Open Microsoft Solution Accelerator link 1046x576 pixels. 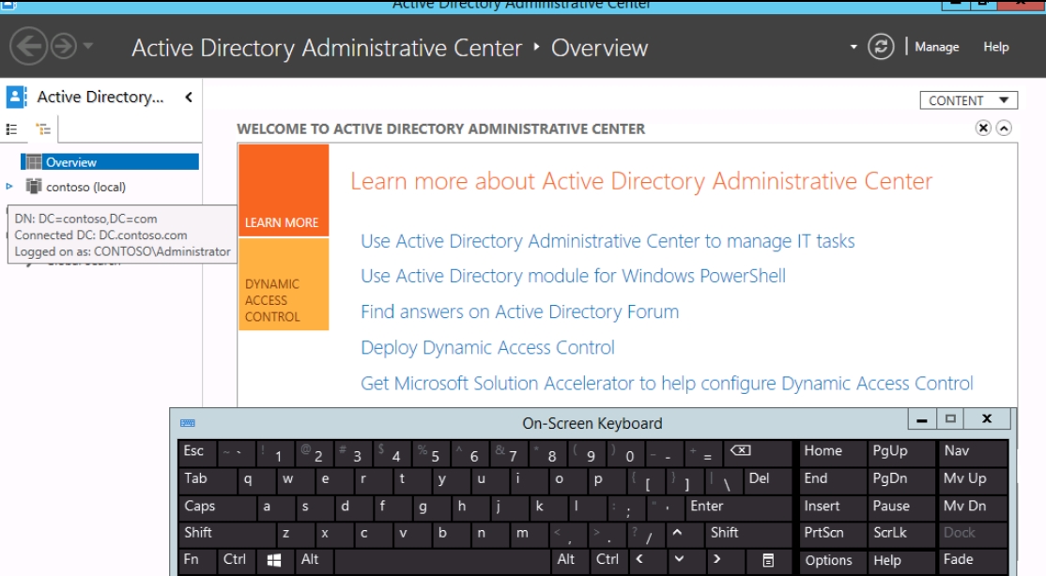click(667, 384)
